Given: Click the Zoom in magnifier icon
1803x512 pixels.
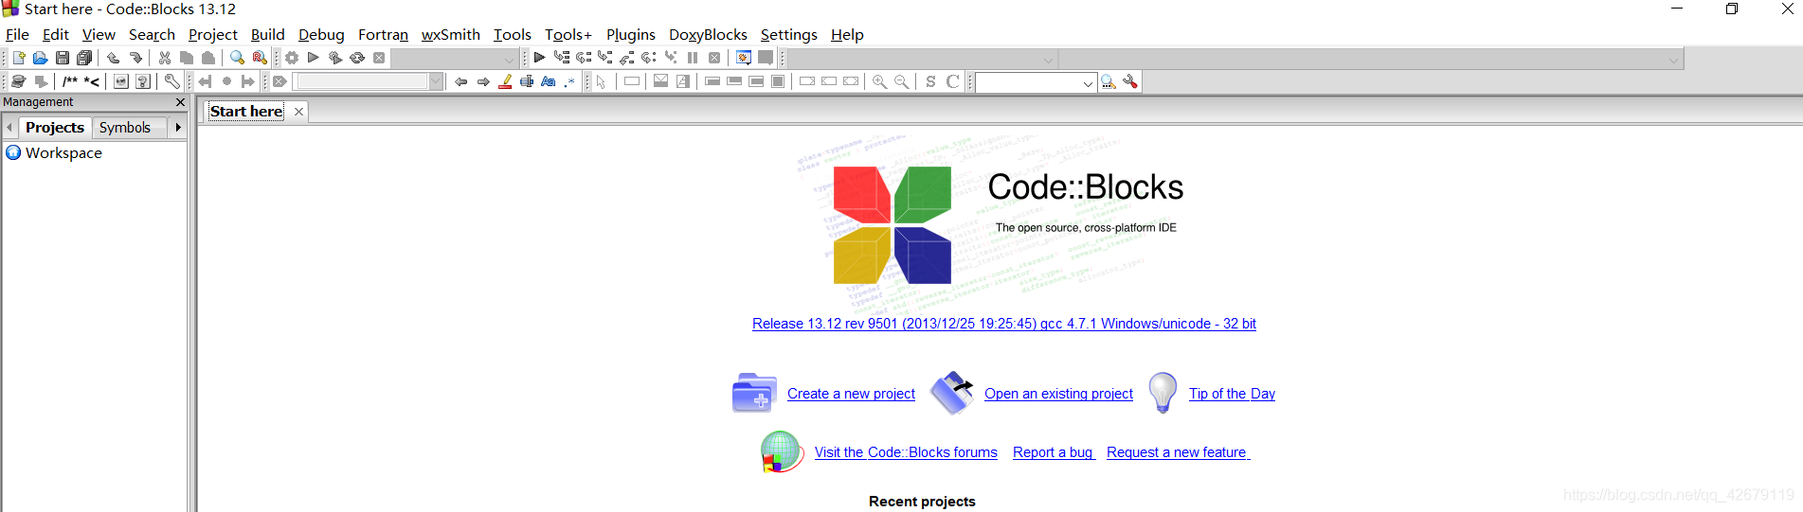Looking at the screenshot, I should pyautogui.click(x=879, y=81).
